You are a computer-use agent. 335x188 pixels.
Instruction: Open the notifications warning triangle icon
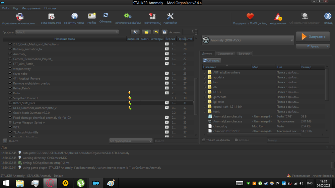(x=278, y=17)
